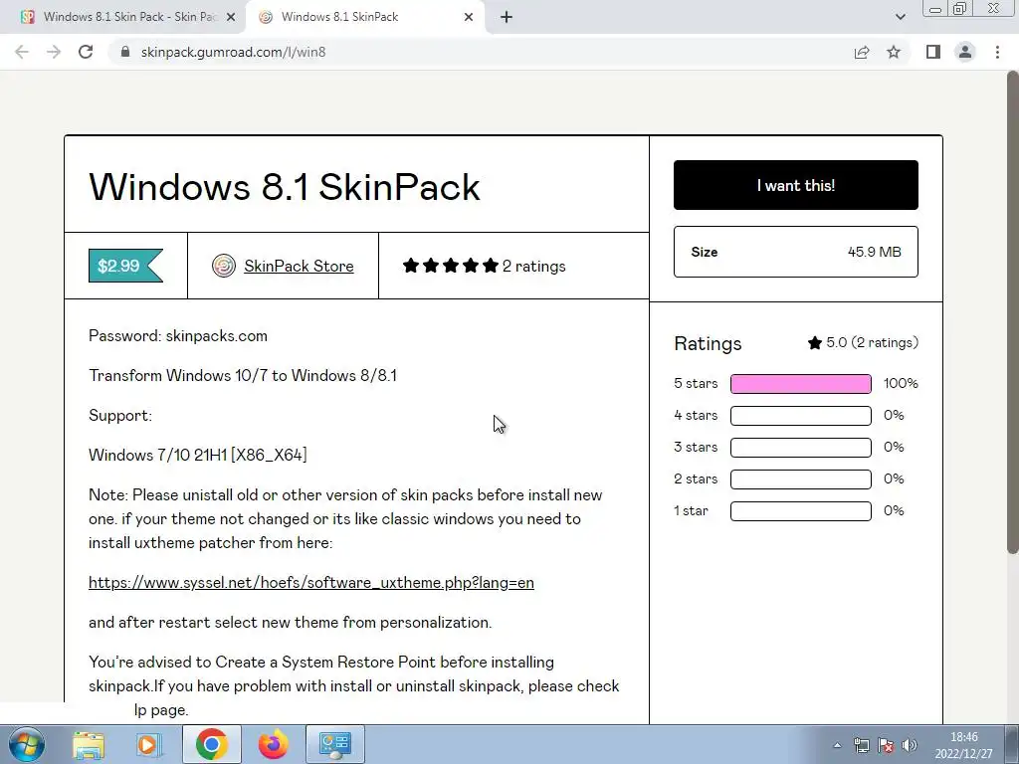Reload the current page

(86, 52)
